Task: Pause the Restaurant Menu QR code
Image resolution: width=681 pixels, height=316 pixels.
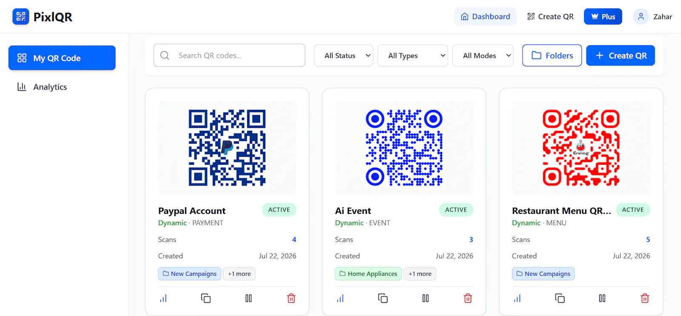Action: 602,298
